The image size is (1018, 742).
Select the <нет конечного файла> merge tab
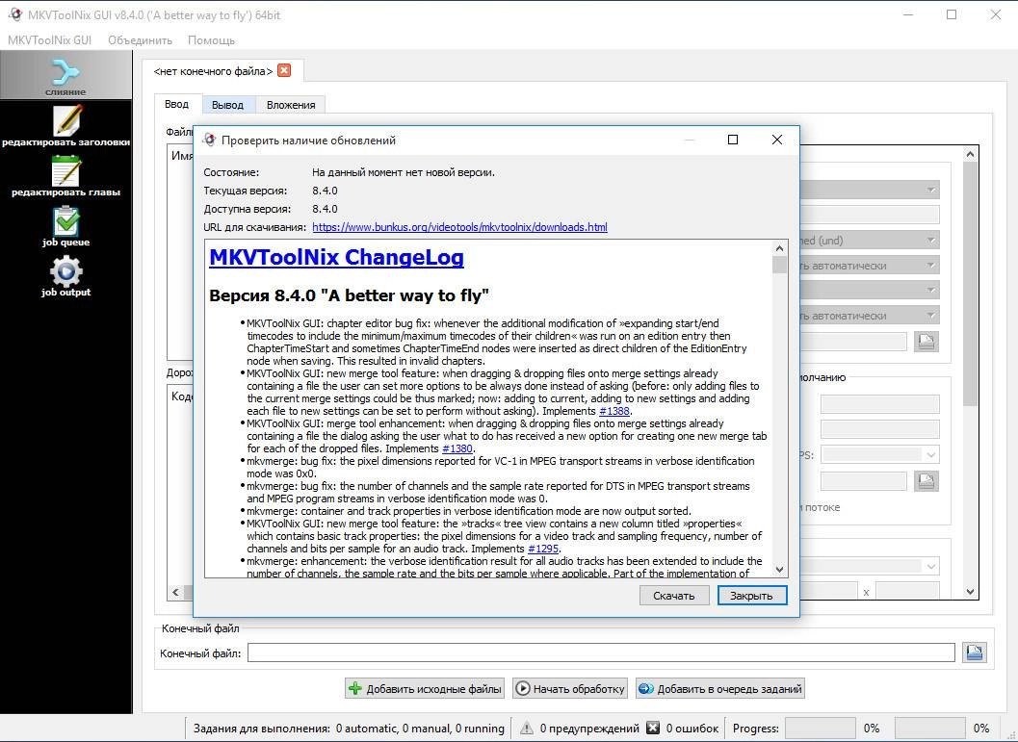[214, 70]
